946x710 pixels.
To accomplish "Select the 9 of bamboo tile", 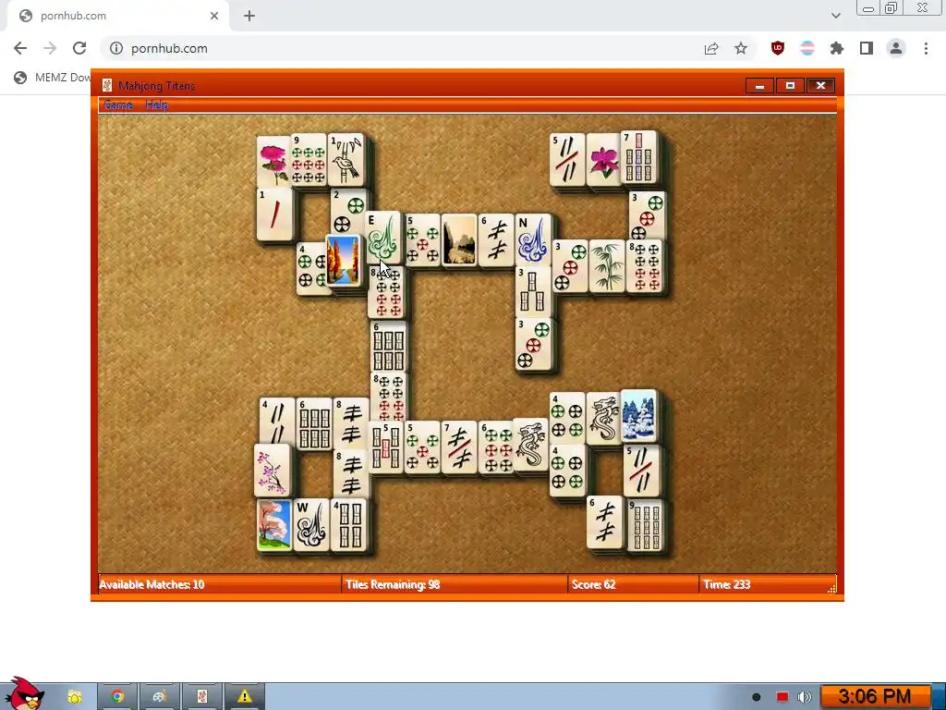I will click(646, 525).
